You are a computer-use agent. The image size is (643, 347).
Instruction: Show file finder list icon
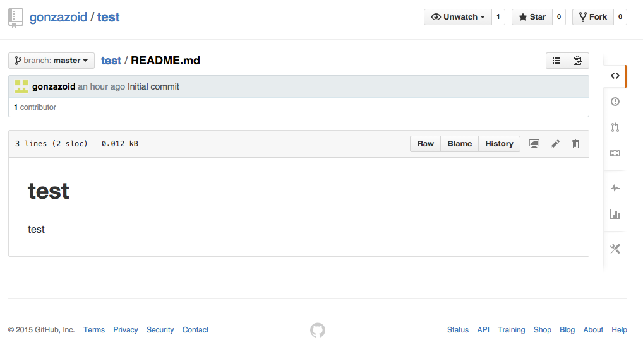click(x=556, y=61)
